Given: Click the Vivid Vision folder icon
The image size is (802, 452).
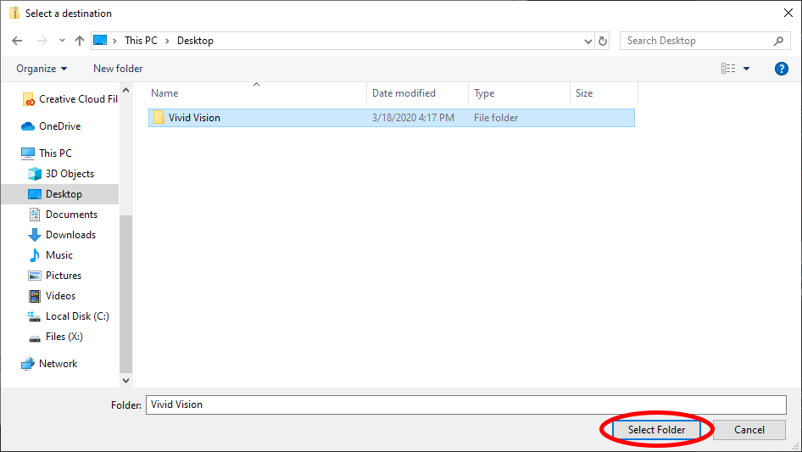Looking at the screenshot, I should (159, 118).
